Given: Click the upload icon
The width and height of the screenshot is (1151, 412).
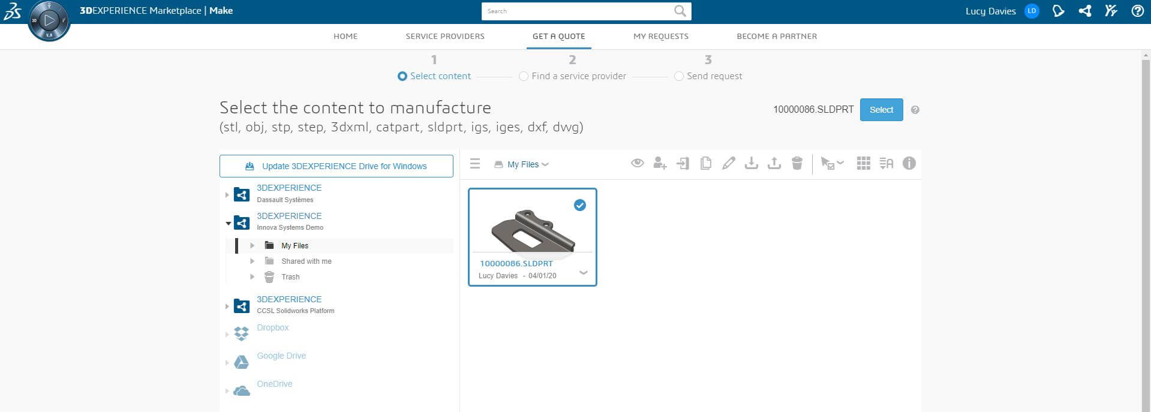Looking at the screenshot, I should click(x=774, y=163).
